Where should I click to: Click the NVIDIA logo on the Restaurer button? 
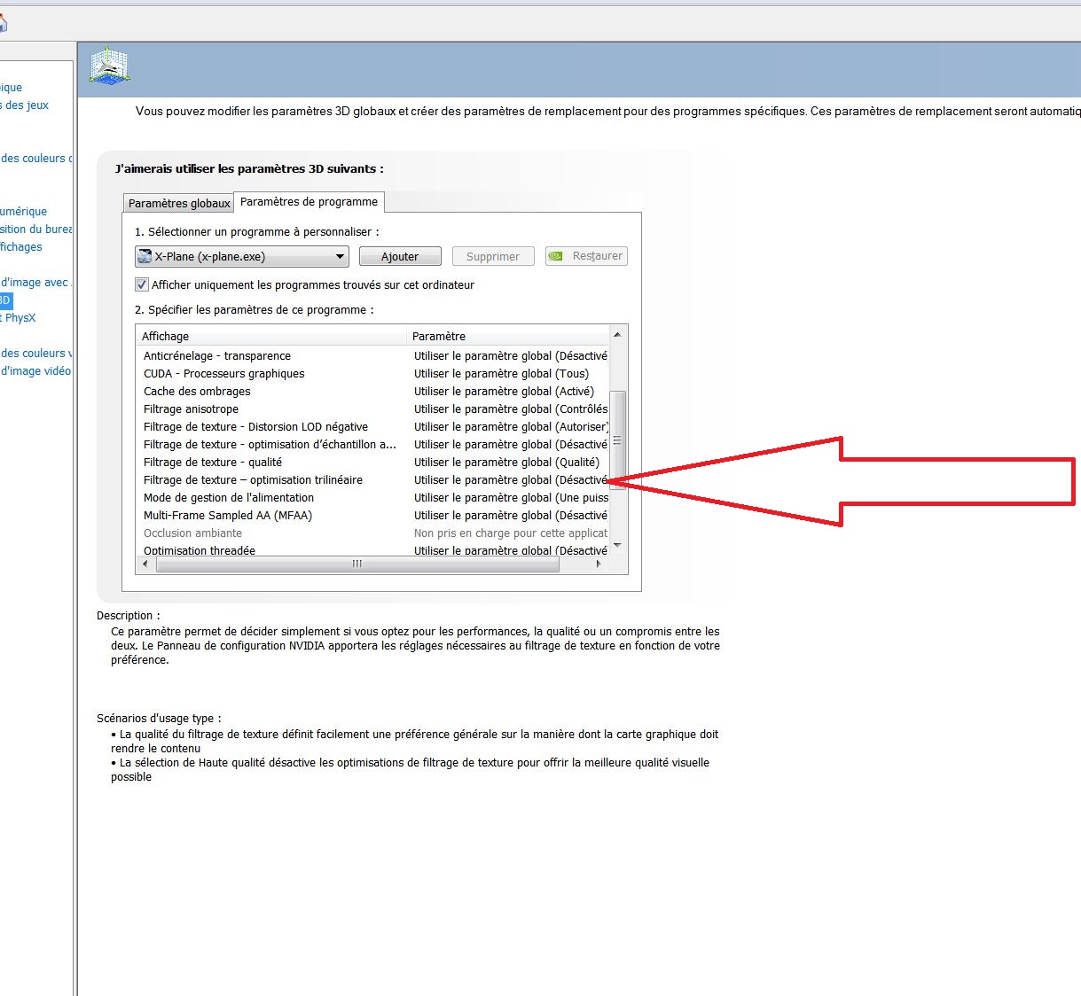point(556,256)
